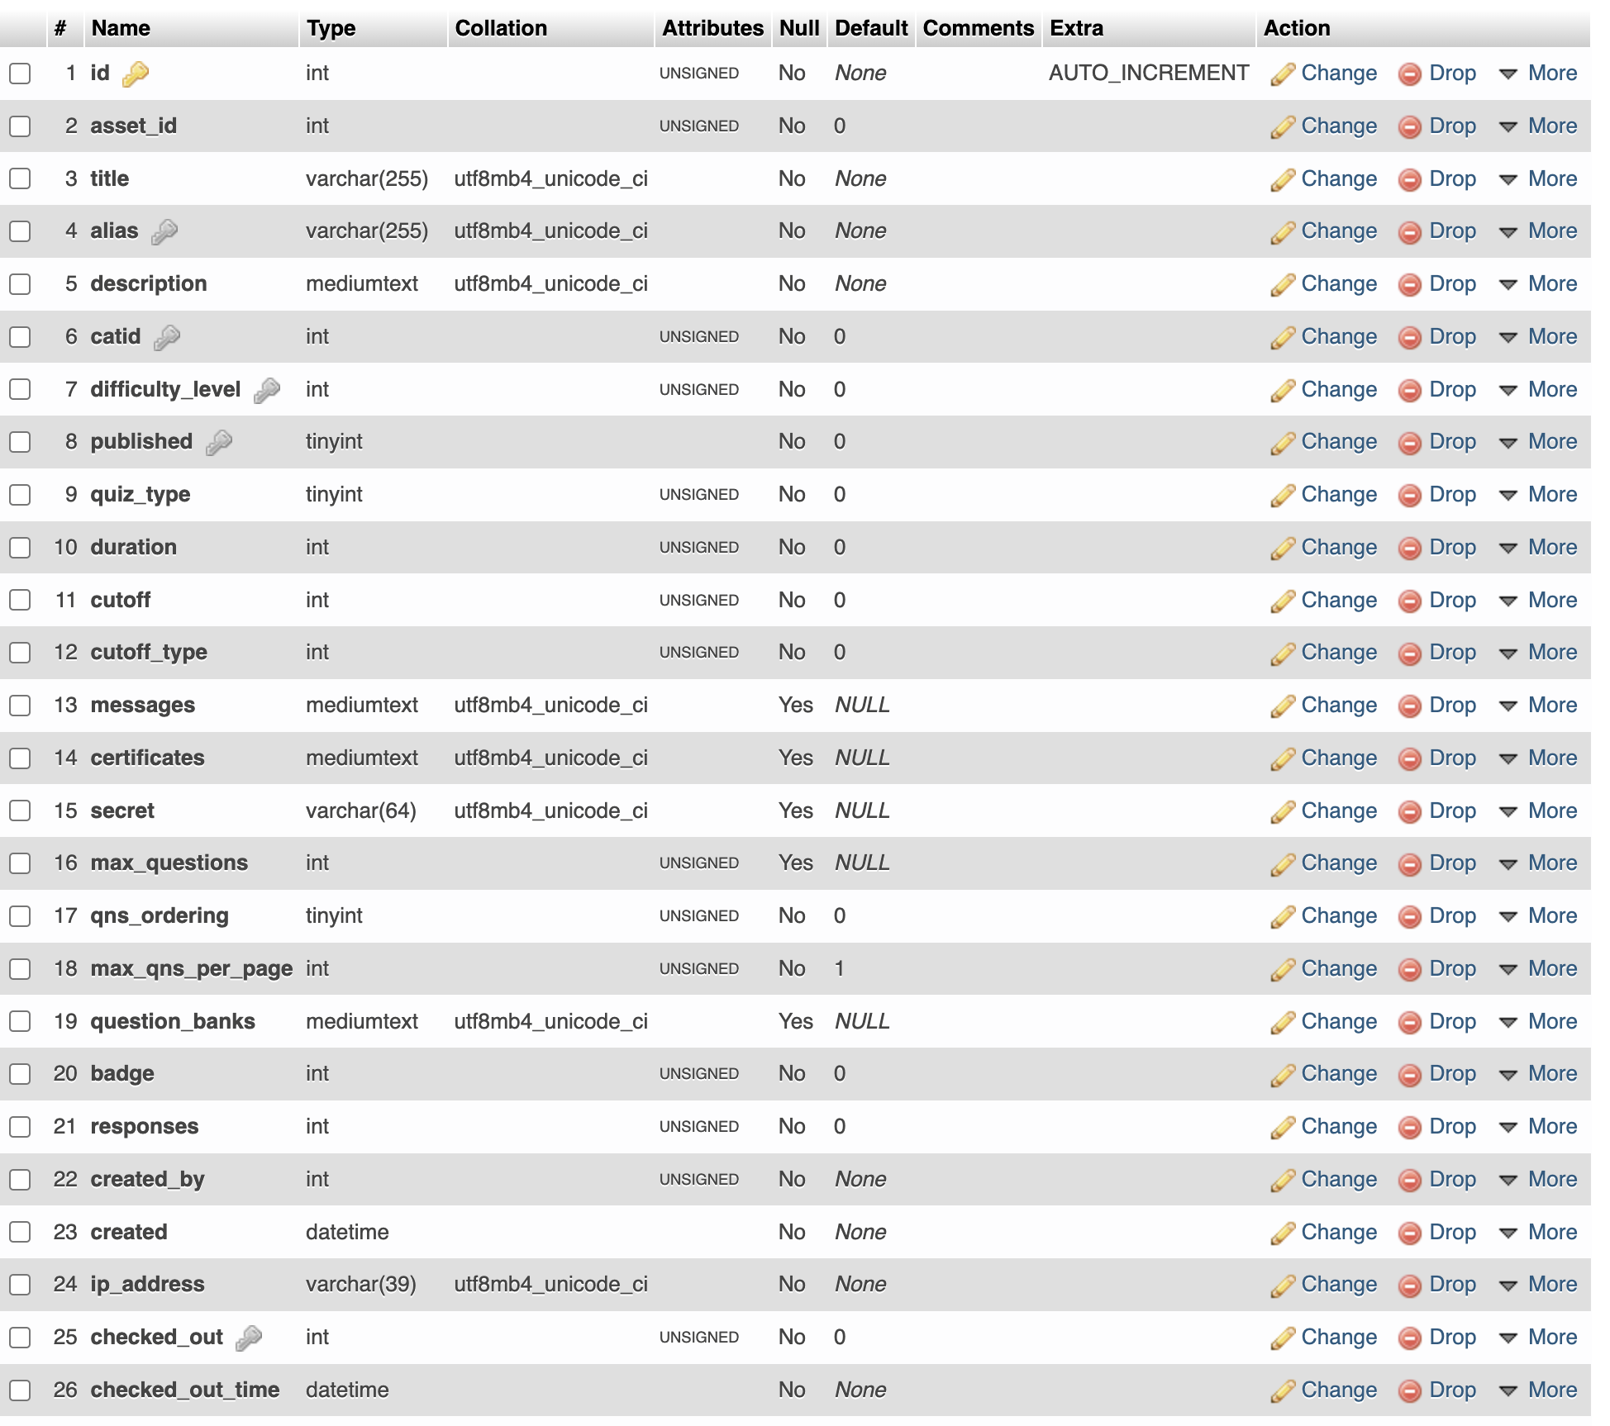This screenshot has height=1426, width=1610.
Task: Click the Type column header
Action: coord(331,28)
